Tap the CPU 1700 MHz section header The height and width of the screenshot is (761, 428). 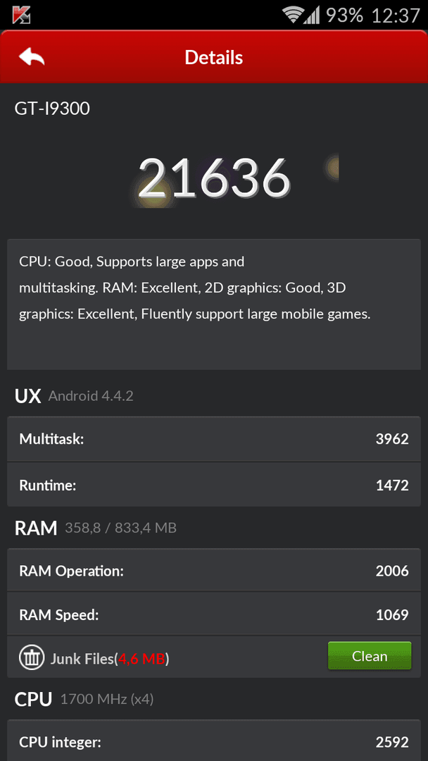point(84,699)
